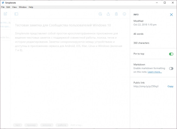The width and height of the screenshot is (177, 129).
Task: Create a new note with the compose icon
Action: tap(5, 14)
